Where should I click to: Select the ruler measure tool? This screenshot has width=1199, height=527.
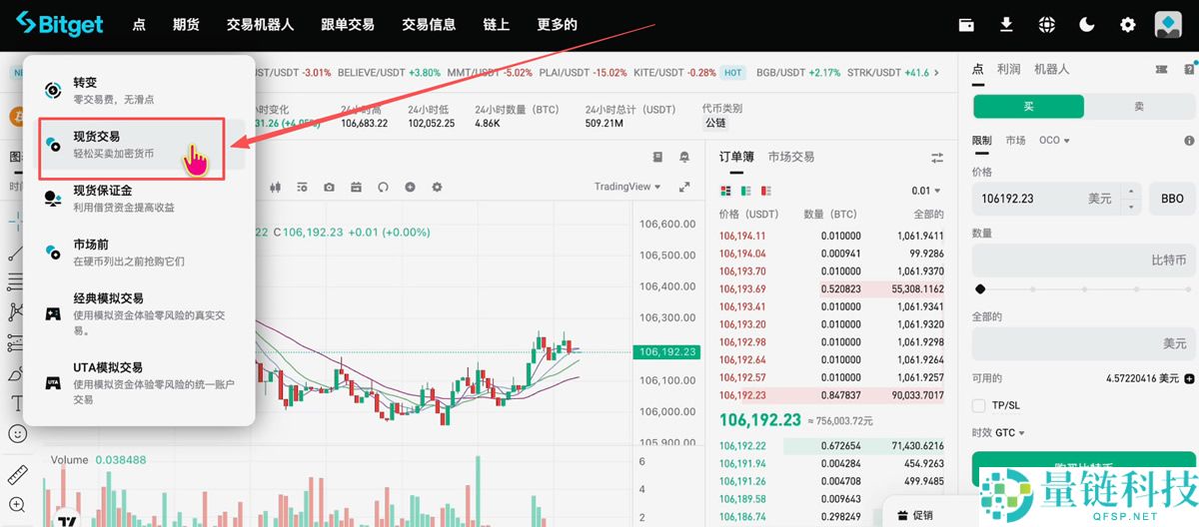(16, 475)
